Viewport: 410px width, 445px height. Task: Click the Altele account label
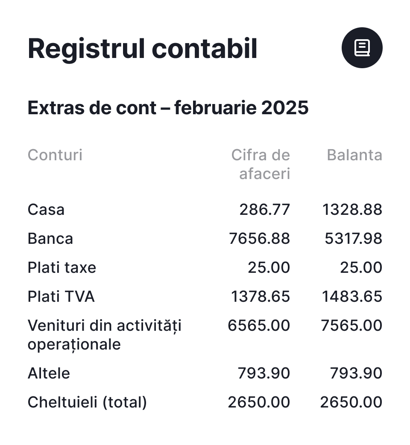(49, 373)
